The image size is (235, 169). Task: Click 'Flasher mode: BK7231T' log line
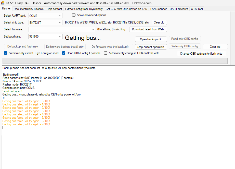tap(17, 84)
